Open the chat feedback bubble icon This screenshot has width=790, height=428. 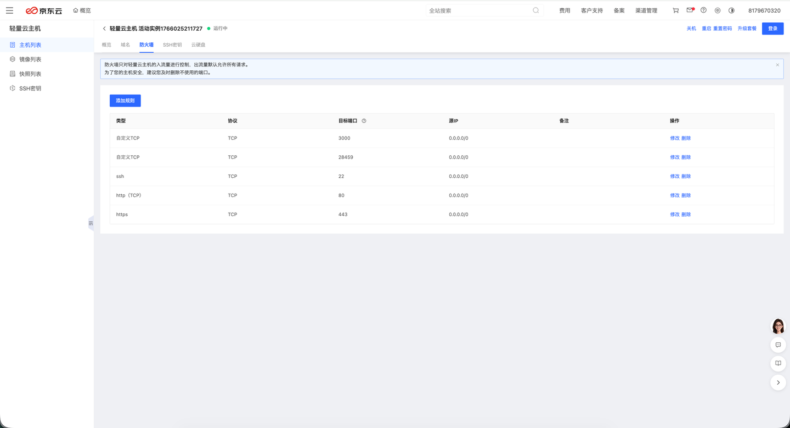(x=778, y=345)
